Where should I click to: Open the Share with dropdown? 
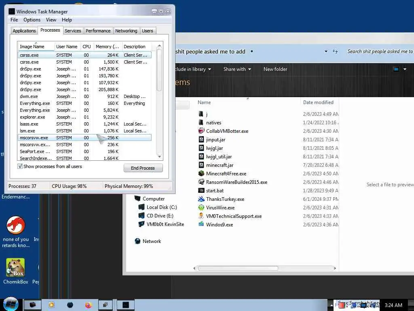[237, 69]
